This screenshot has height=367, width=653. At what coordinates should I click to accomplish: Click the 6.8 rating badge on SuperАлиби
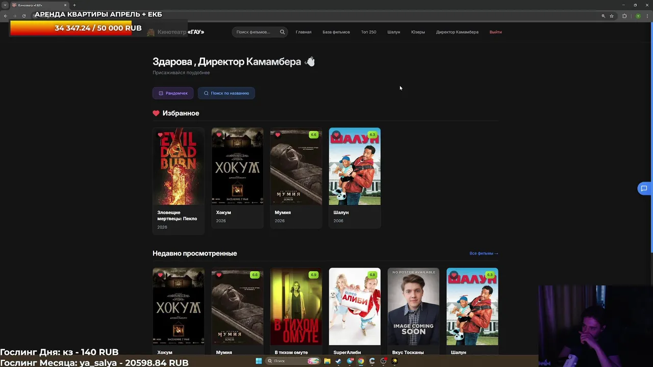372,275
